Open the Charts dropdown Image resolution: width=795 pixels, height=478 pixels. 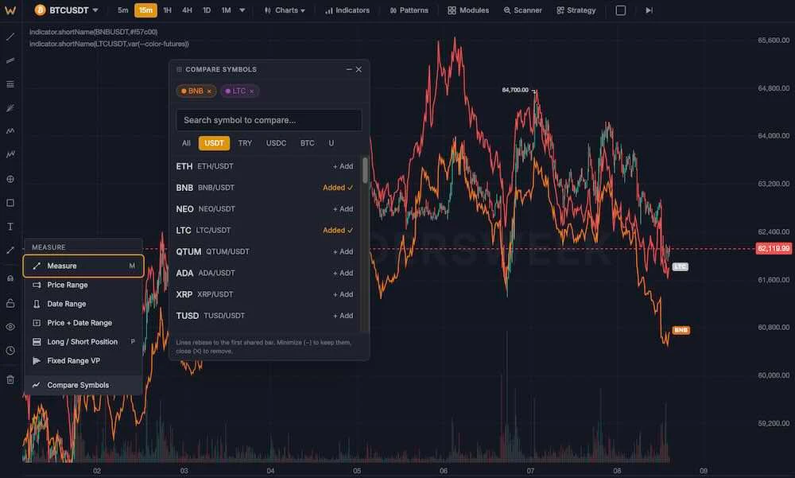[x=285, y=10]
